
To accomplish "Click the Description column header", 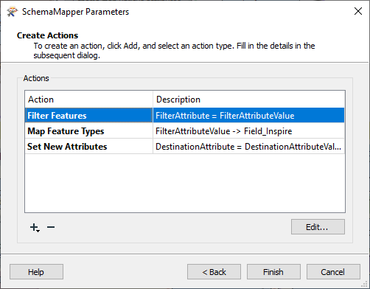I will [x=249, y=100].
